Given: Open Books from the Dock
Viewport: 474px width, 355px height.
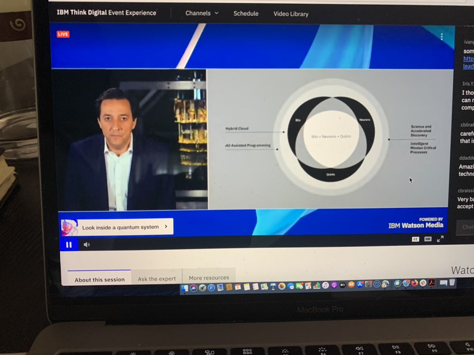Looking at the screenshot, I should 351,284.
